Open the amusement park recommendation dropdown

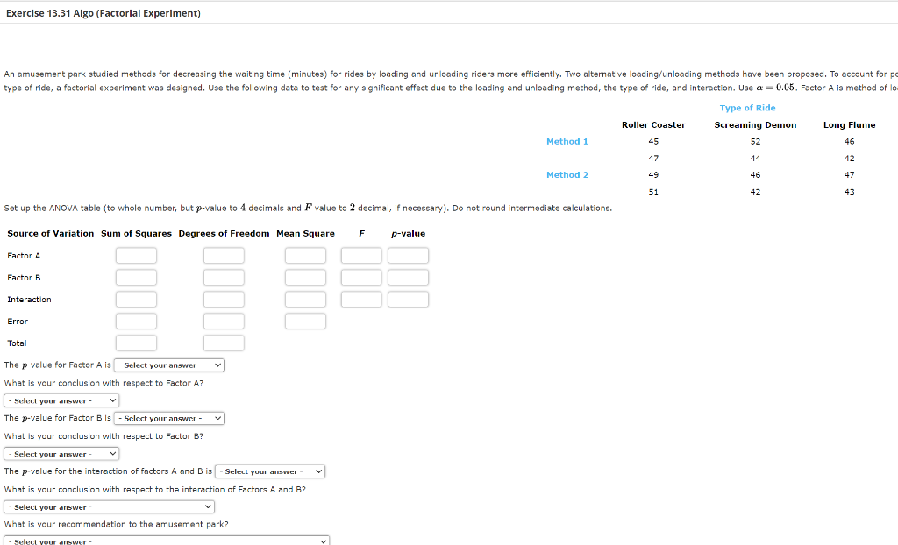(167, 540)
